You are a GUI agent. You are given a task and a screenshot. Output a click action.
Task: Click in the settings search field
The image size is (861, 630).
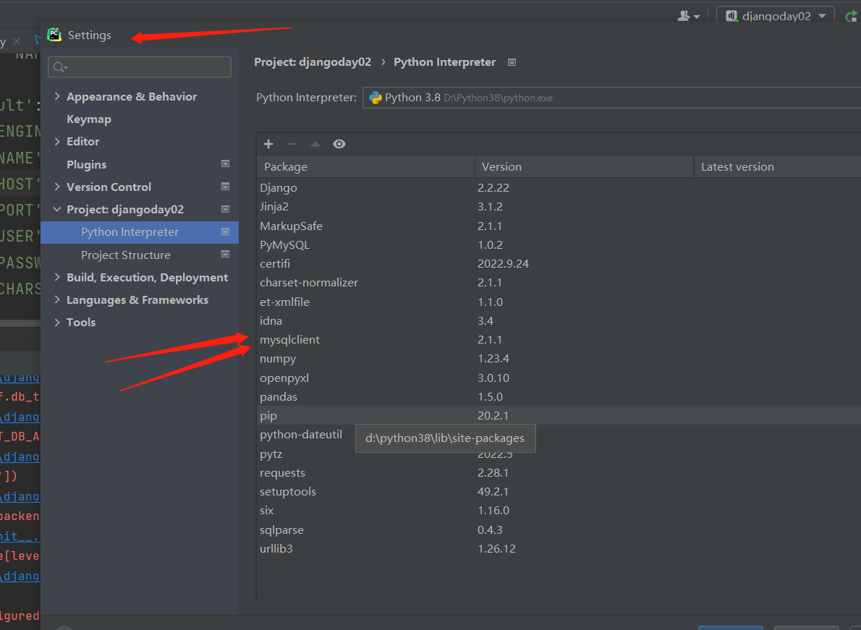[140, 67]
